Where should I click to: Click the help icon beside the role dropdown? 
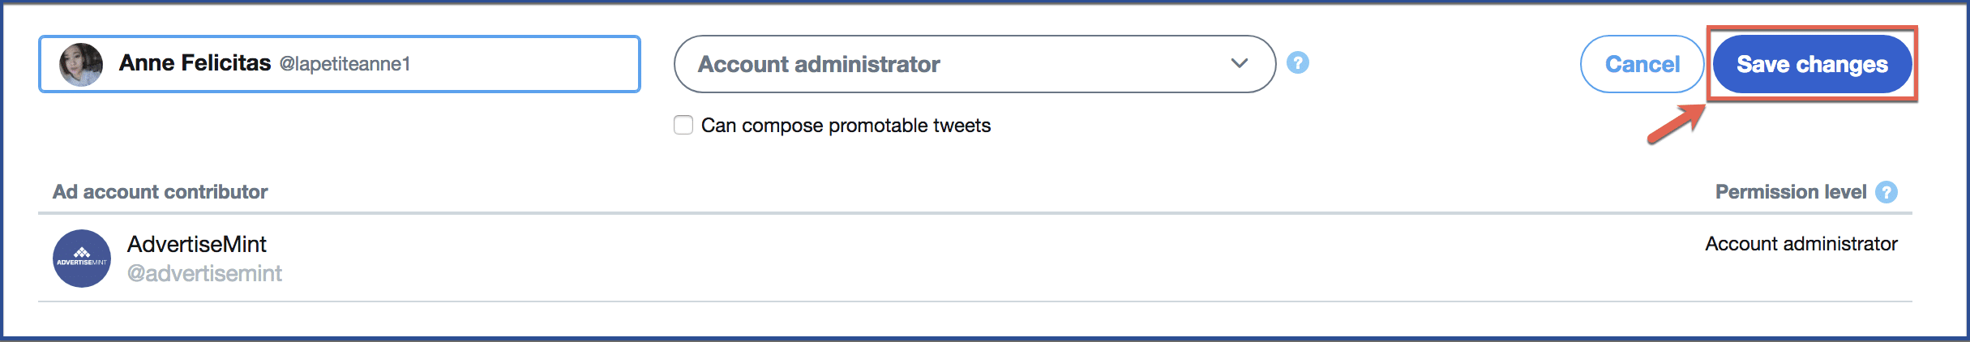pyautogui.click(x=1298, y=63)
